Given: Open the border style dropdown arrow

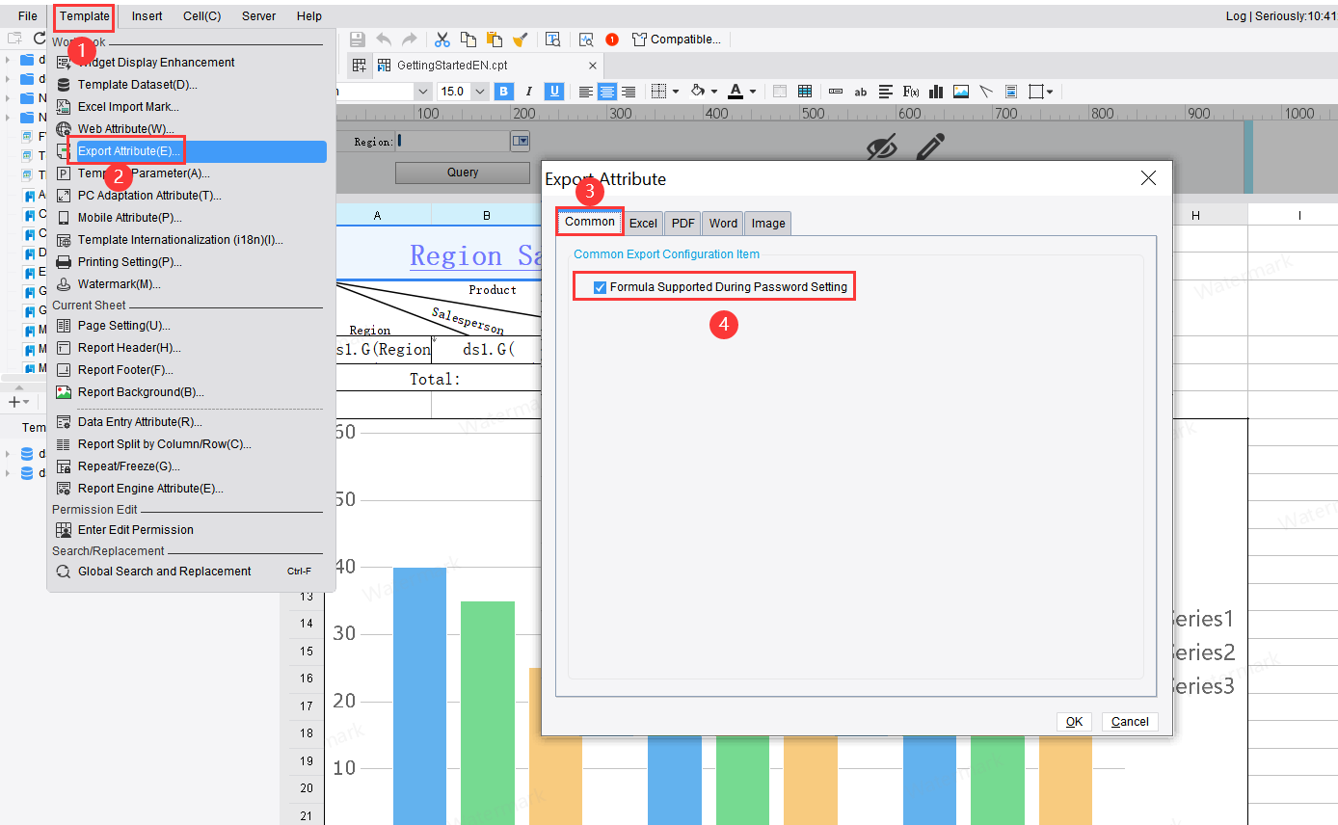Looking at the screenshot, I should point(675,92).
